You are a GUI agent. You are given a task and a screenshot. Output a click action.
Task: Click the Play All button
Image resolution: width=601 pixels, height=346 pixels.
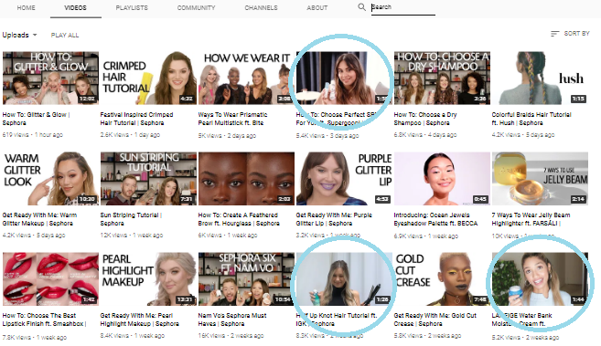pos(65,36)
